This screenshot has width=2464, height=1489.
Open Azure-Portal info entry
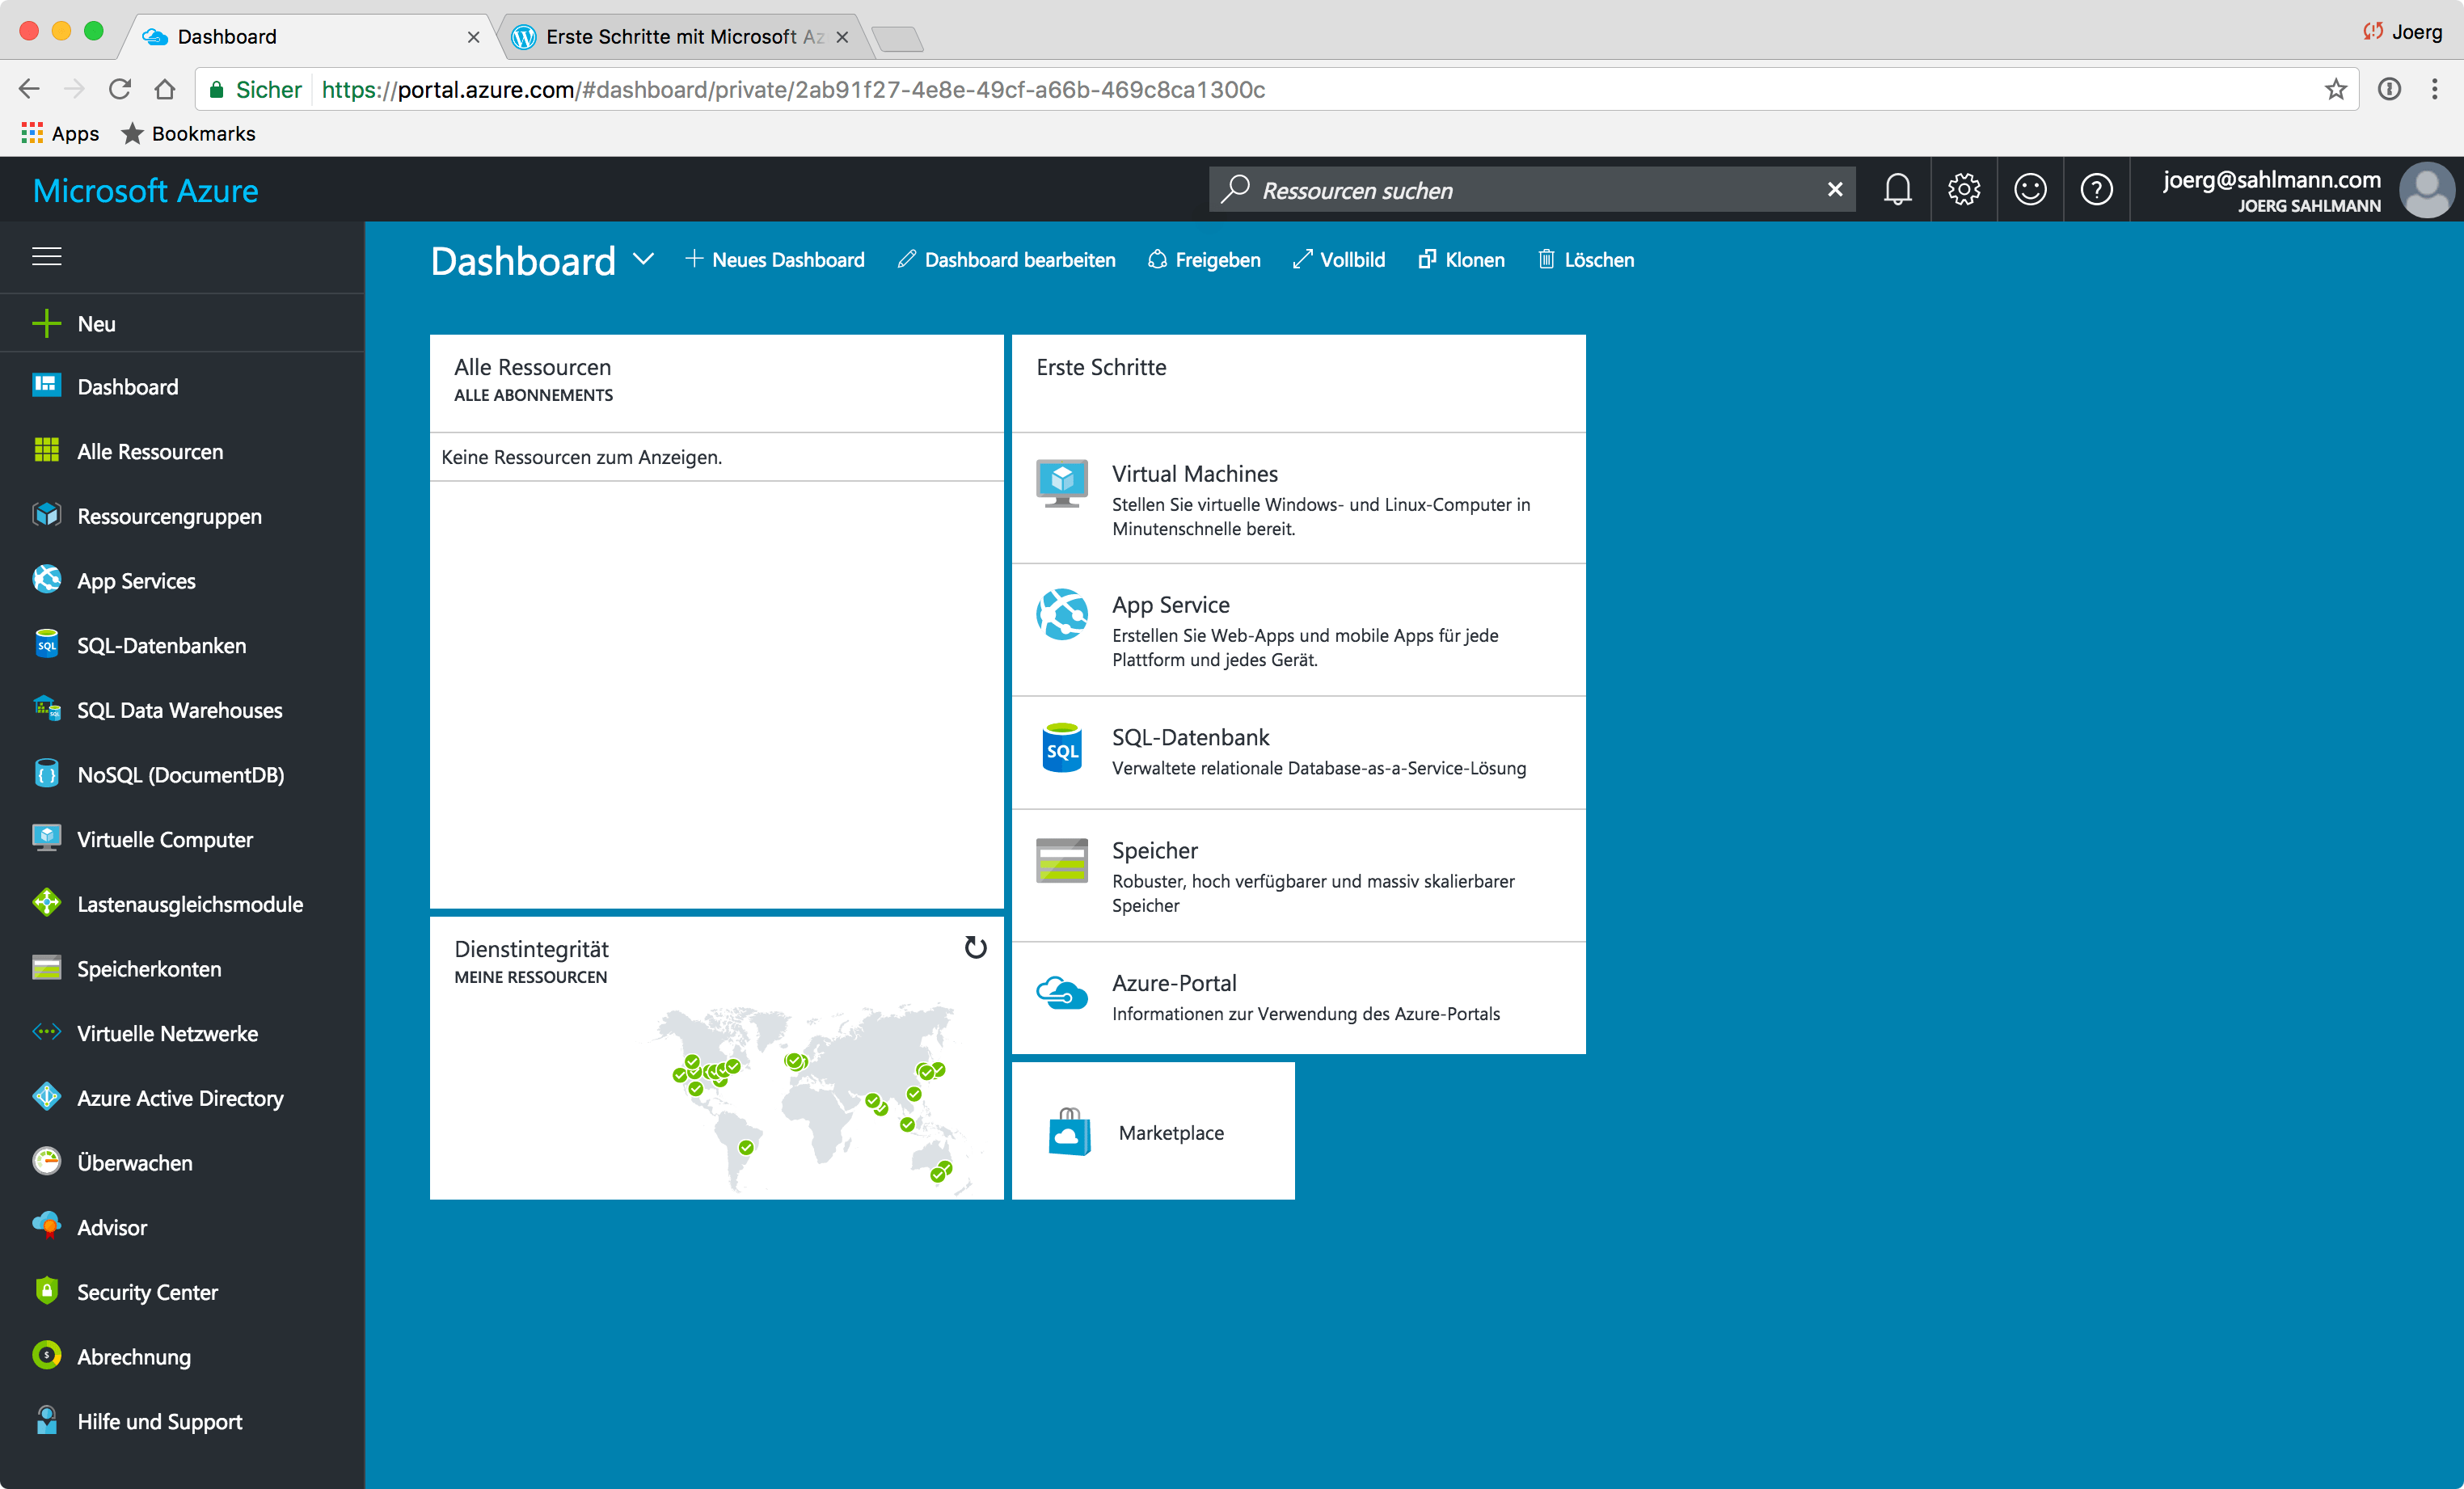1298,997
